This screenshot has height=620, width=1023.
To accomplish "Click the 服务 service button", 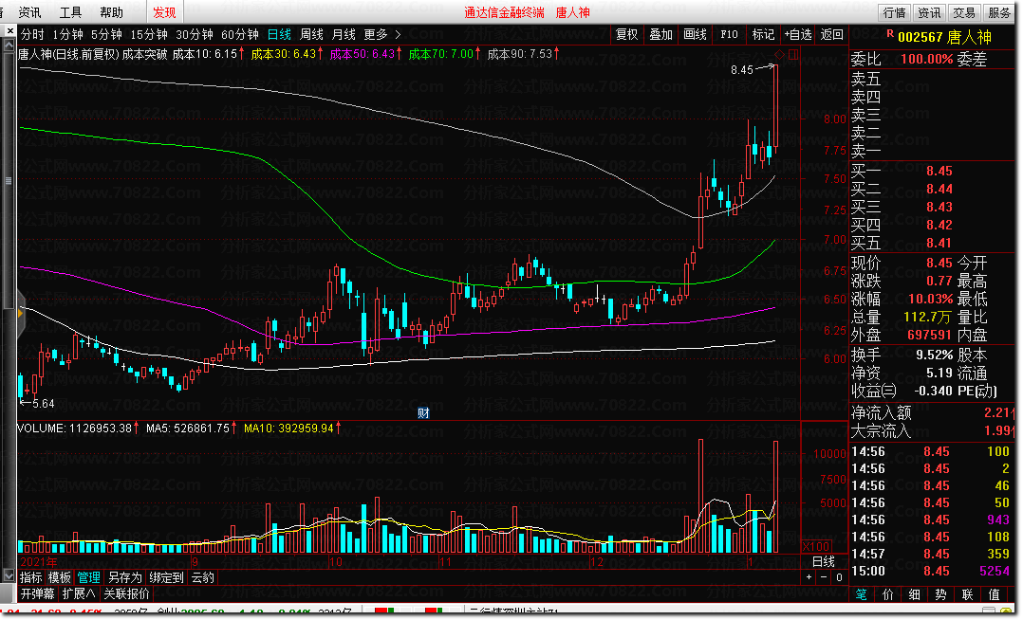I will tap(999, 12).
